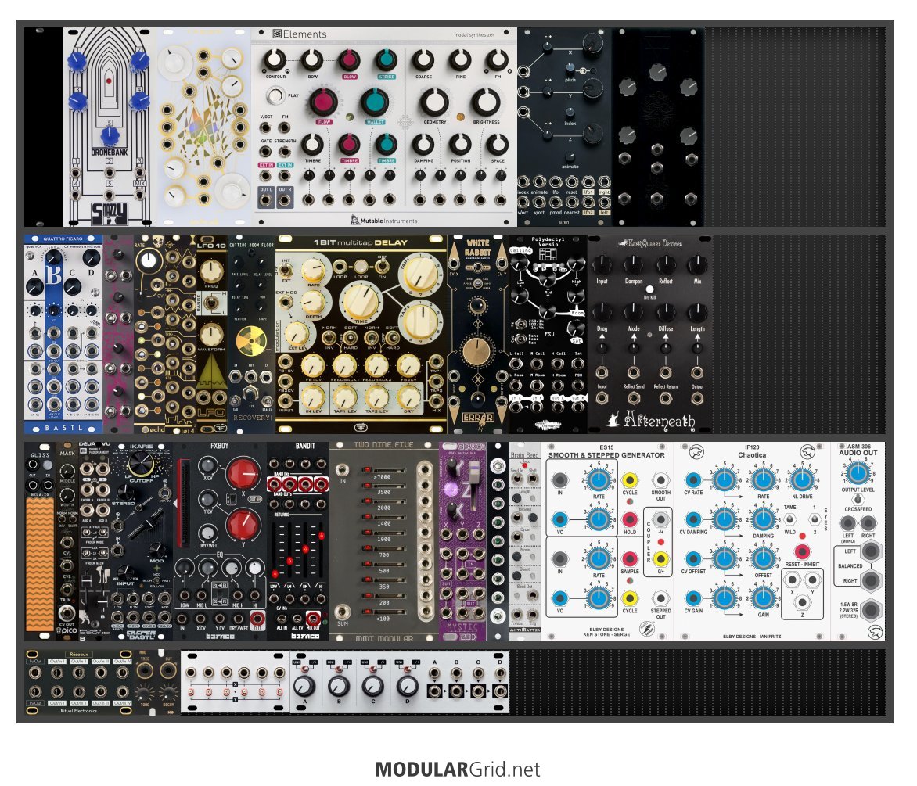Viewport: 917px width, 786px height.
Task: Click the FREQ knob on LFO 10
Action: (x=211, y=271)
